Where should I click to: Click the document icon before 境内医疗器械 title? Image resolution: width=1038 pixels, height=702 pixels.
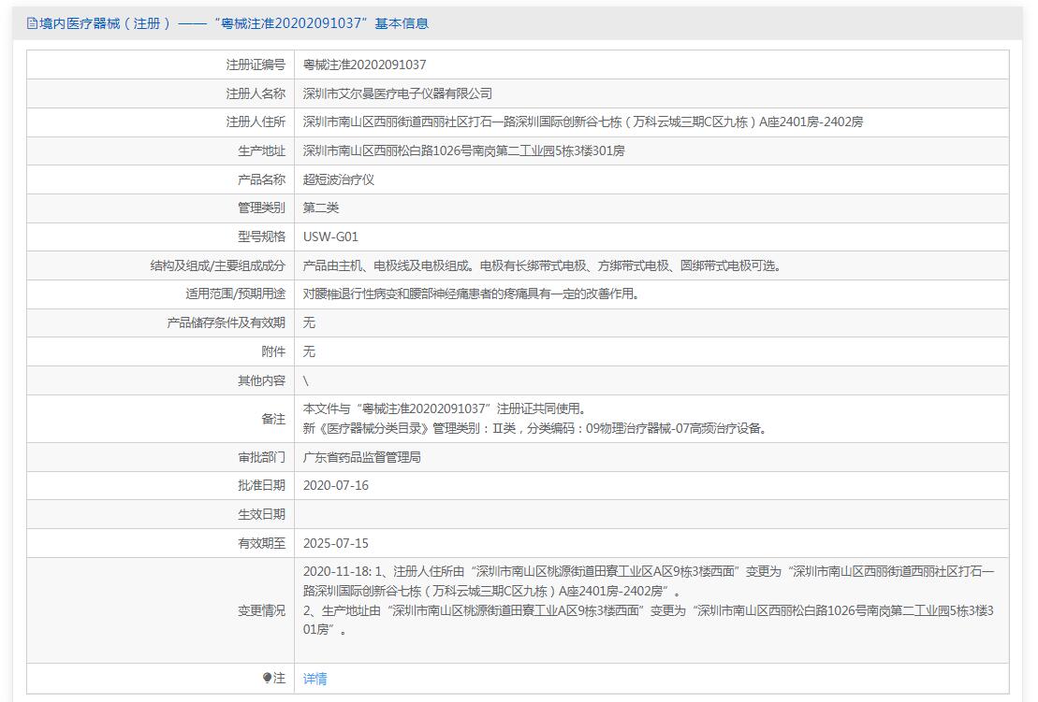pyautogui.click(x=32, y=23)
